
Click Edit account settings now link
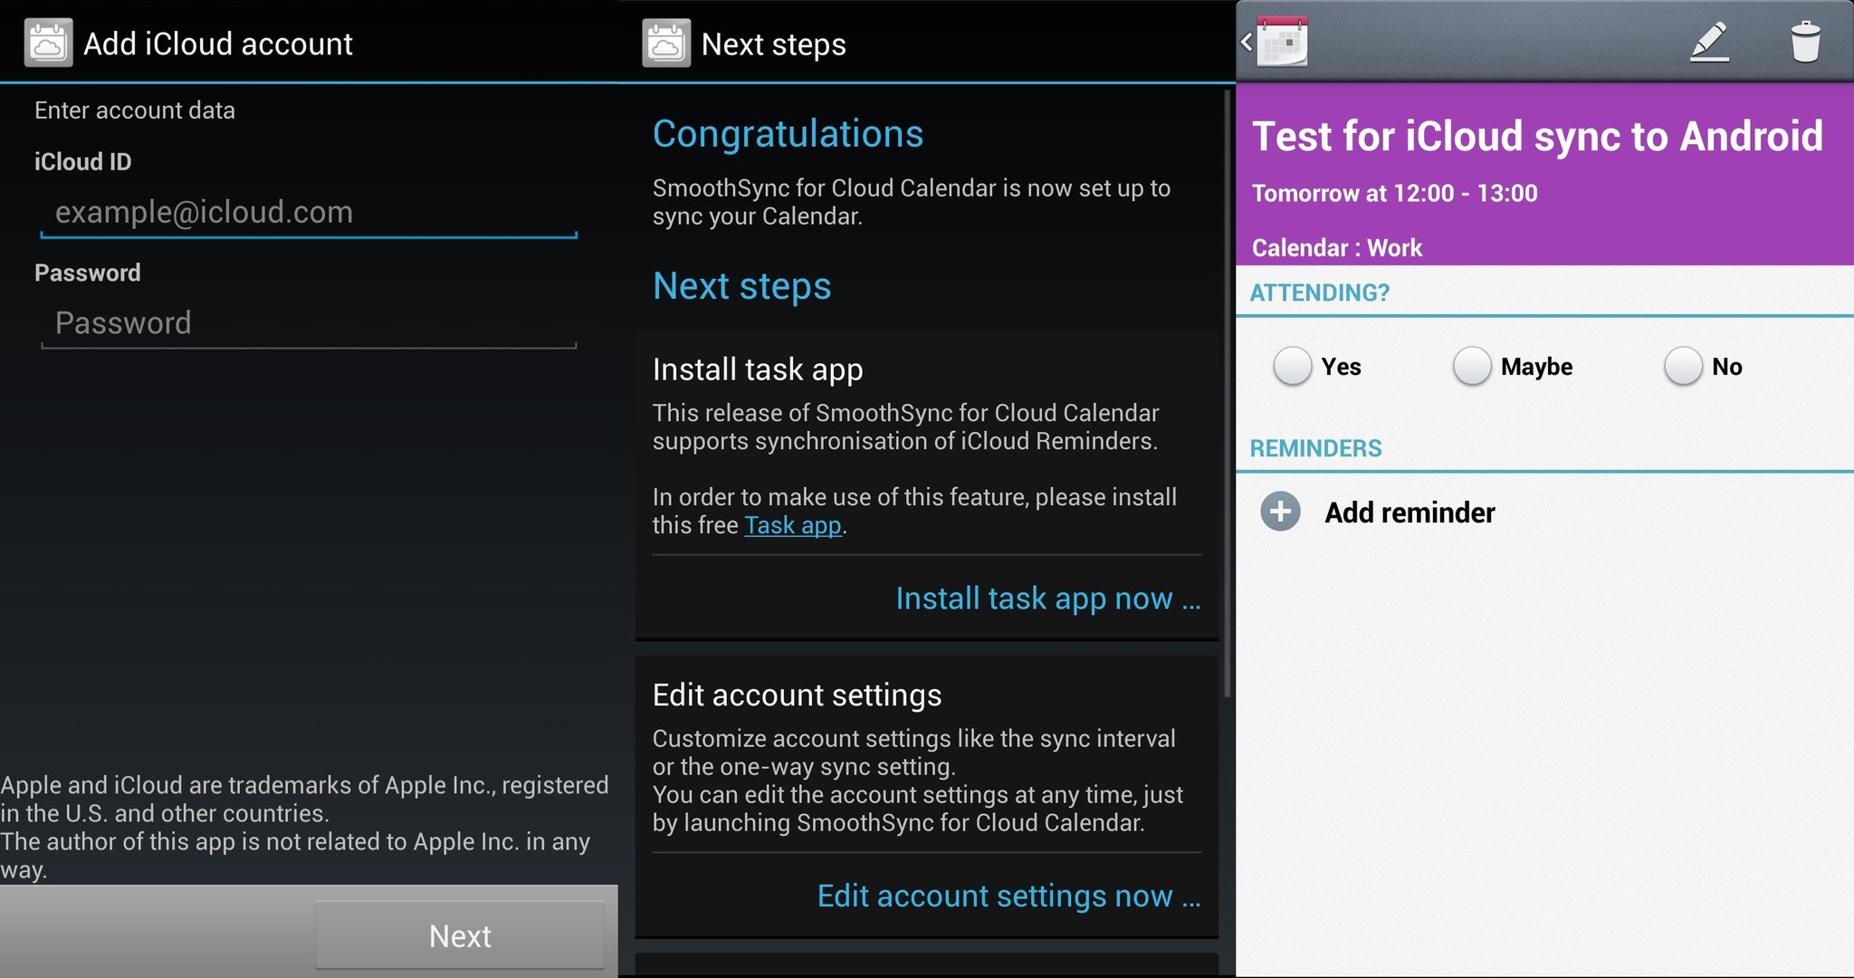[x=1008, y=896]
